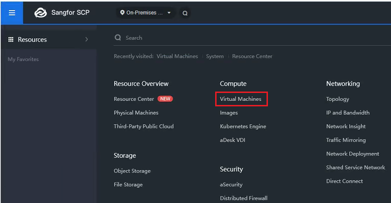This screenshot has width=391, height=203.
Task: Open the On-Premises region dropdown
Action: coord(145,12)
